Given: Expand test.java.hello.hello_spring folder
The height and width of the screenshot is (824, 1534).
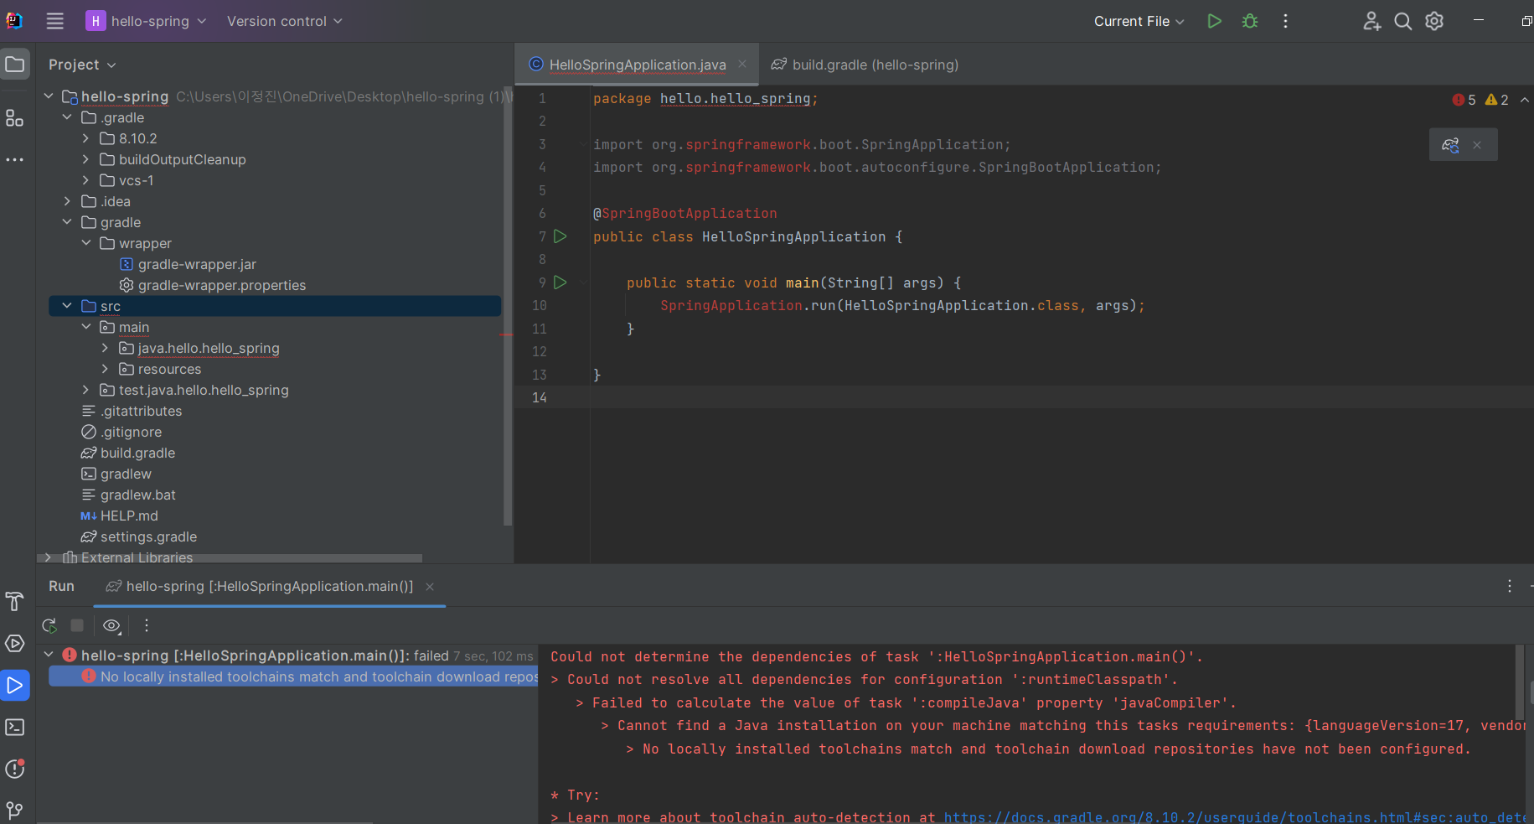Looking at the screenshot, I should tap(85, 390).
